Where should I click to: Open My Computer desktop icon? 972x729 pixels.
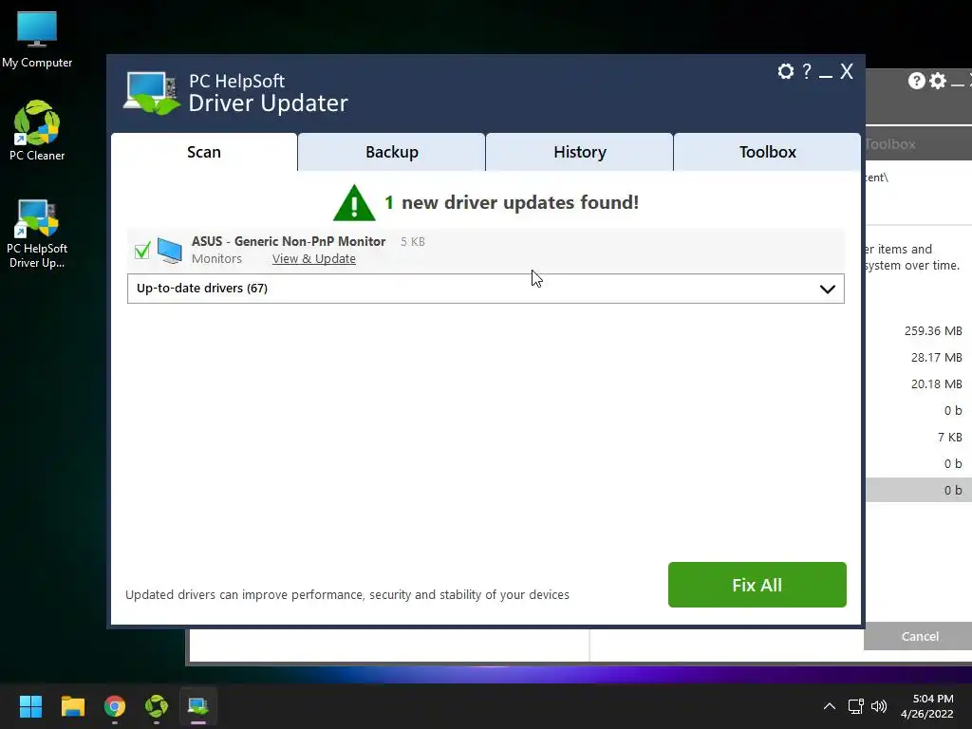37,39
